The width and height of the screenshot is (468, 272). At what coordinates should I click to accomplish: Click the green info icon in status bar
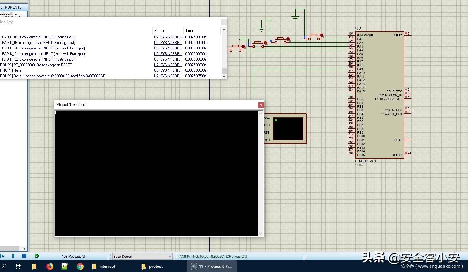(x=37, y=256)
